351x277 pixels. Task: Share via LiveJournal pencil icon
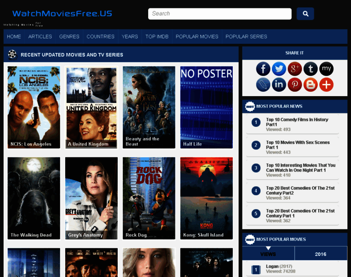click(x=263, y=84)
